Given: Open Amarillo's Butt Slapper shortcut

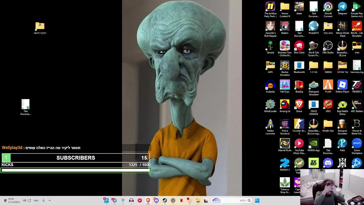Looking at the screenshot, I should click(270, 29).
